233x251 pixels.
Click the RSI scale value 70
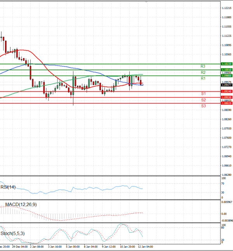click(x=223, y=183)
